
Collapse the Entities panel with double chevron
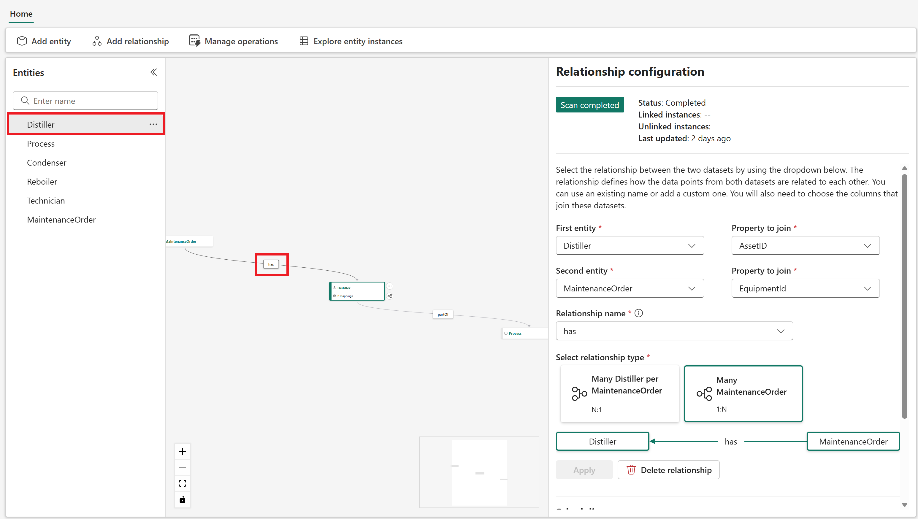(154, 72)
